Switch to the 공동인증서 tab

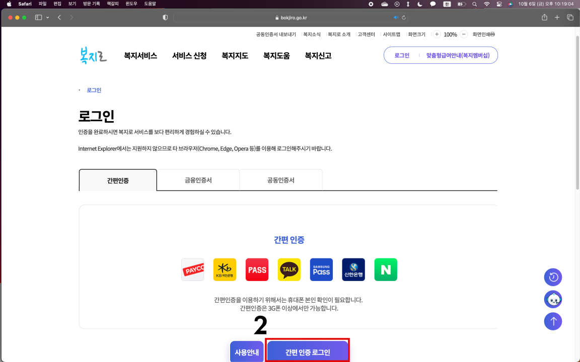(281, 179)
